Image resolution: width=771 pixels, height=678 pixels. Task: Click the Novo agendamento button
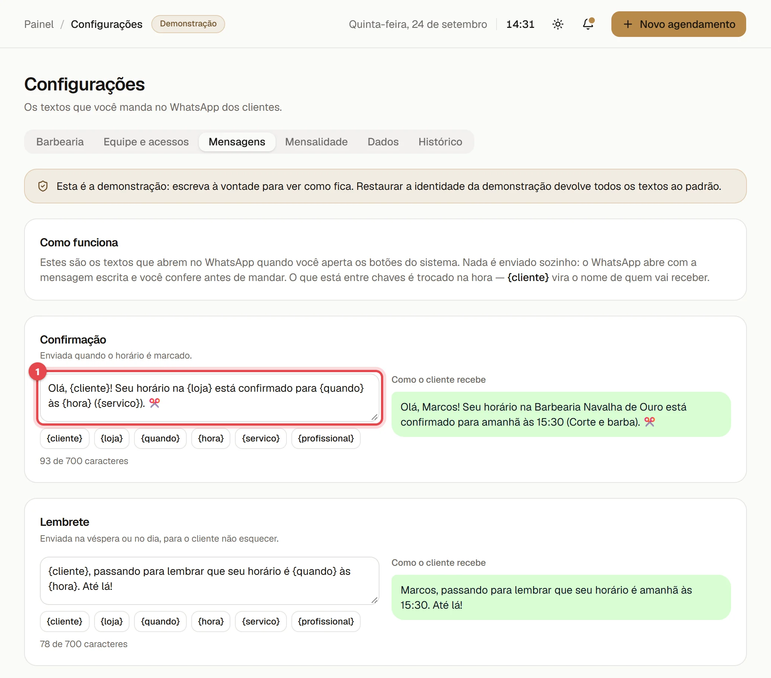point(678,24)
